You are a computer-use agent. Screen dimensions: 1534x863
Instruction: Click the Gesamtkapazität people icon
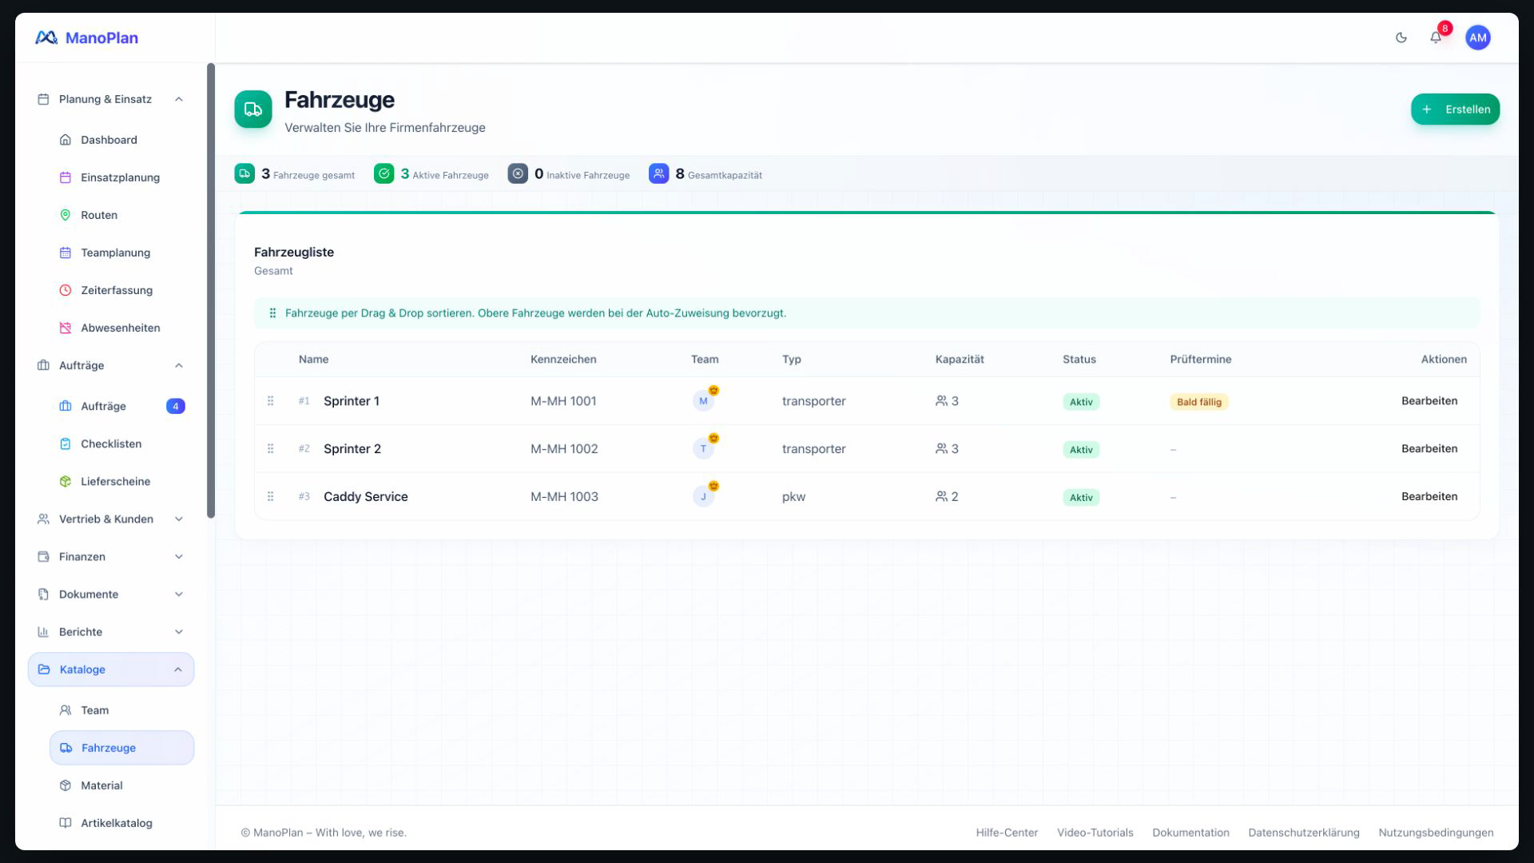coord(658,173)
